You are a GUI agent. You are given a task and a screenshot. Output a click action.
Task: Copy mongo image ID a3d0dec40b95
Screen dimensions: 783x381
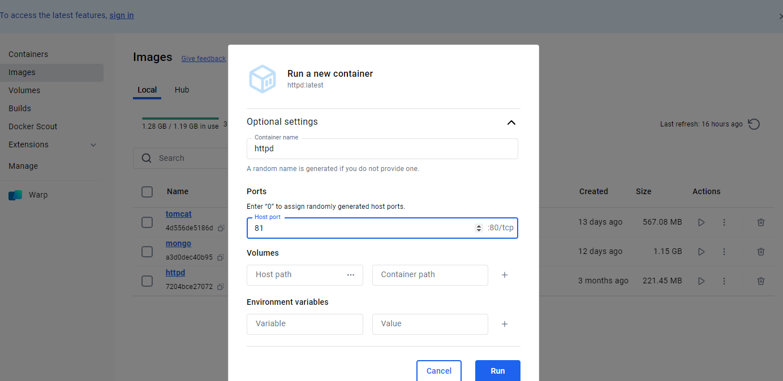tap(221, 257)
